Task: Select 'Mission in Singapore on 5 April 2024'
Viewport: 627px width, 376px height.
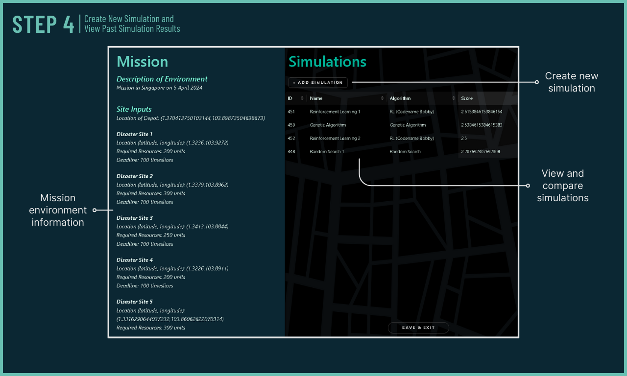Action: coord(159,88)
